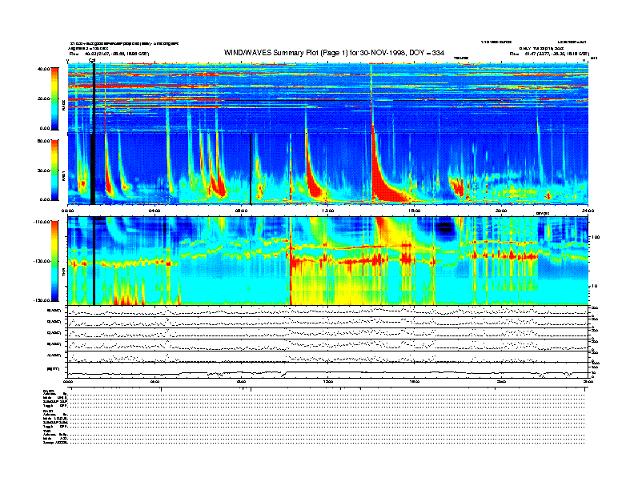Click the 40.00 label on RAD2 color scale

pyautogui.click(x=43, y=69)
